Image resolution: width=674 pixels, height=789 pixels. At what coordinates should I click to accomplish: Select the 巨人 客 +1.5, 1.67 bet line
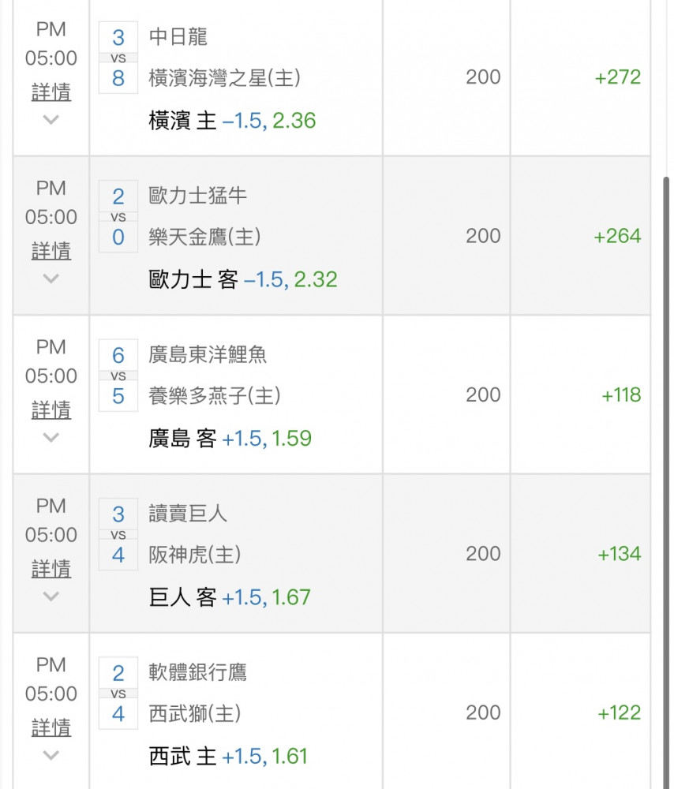click(230, 598)
